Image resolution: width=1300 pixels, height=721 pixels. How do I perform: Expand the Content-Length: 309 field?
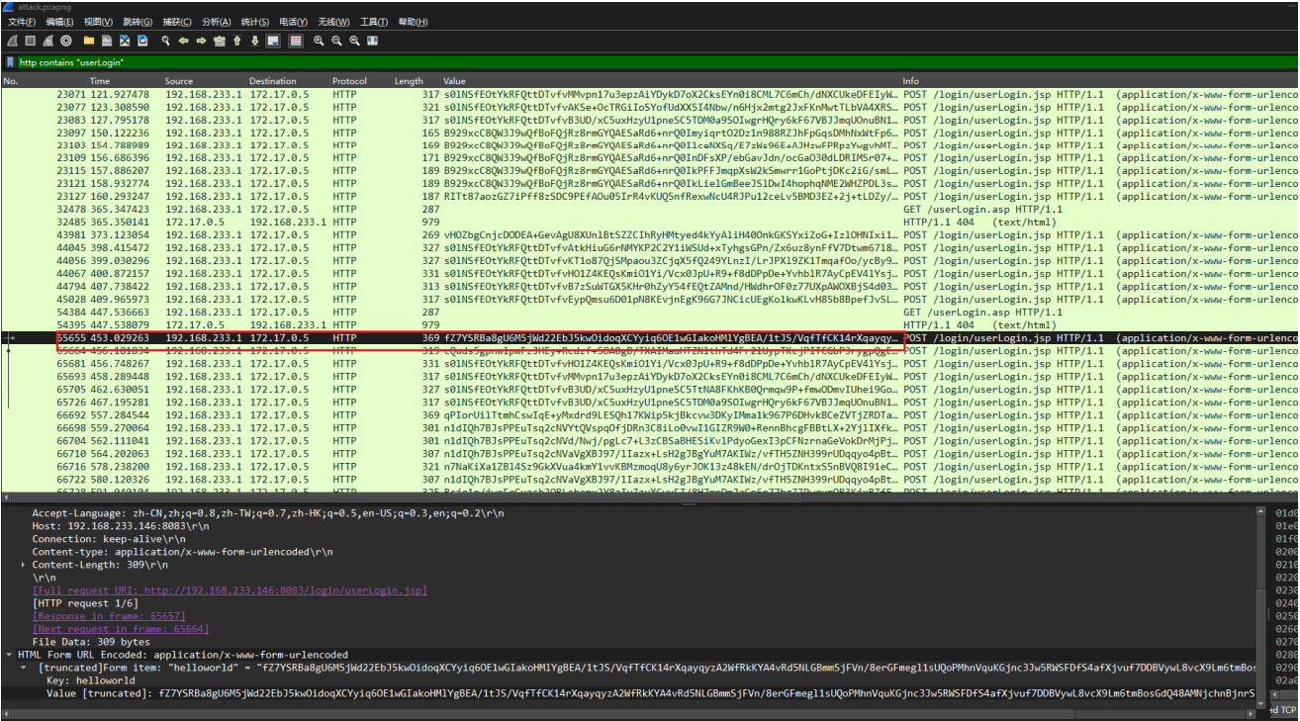click(24, 565)
